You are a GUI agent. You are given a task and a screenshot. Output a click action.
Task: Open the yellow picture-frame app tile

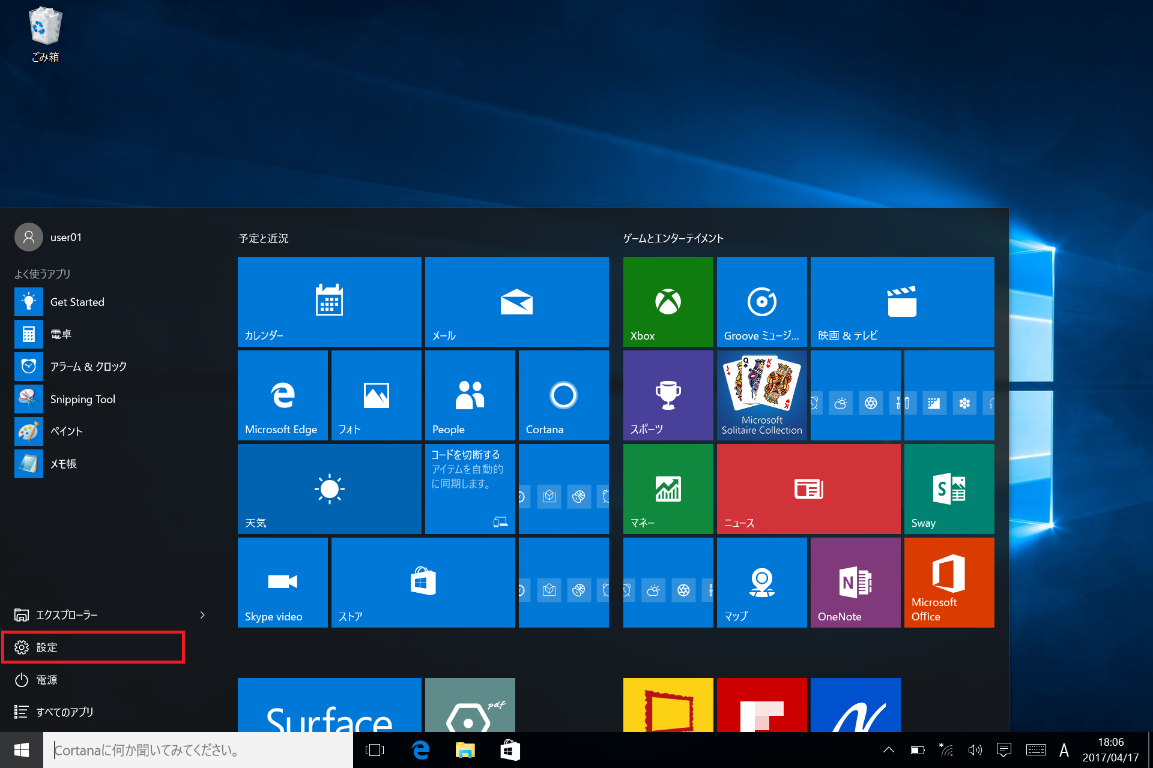click(x=668, y=704)
